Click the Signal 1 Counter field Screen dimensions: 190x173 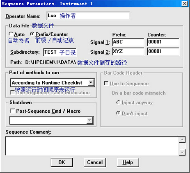[x=163, y=42]
